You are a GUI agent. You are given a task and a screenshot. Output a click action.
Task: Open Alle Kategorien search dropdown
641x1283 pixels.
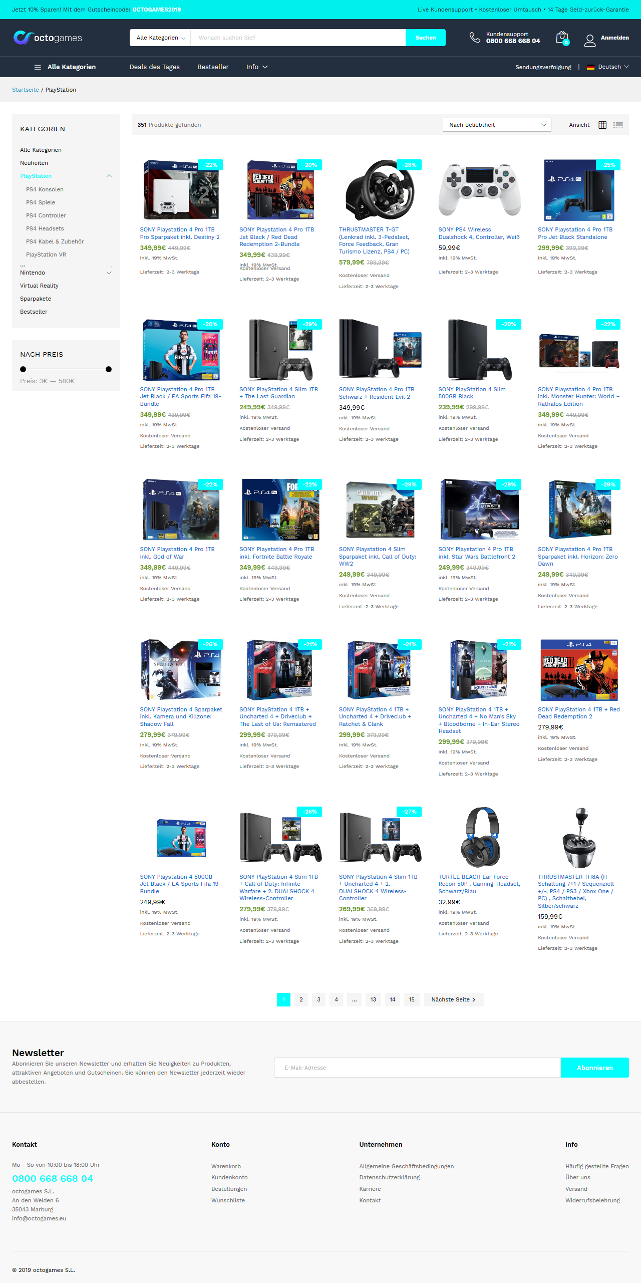click(160, 38)
